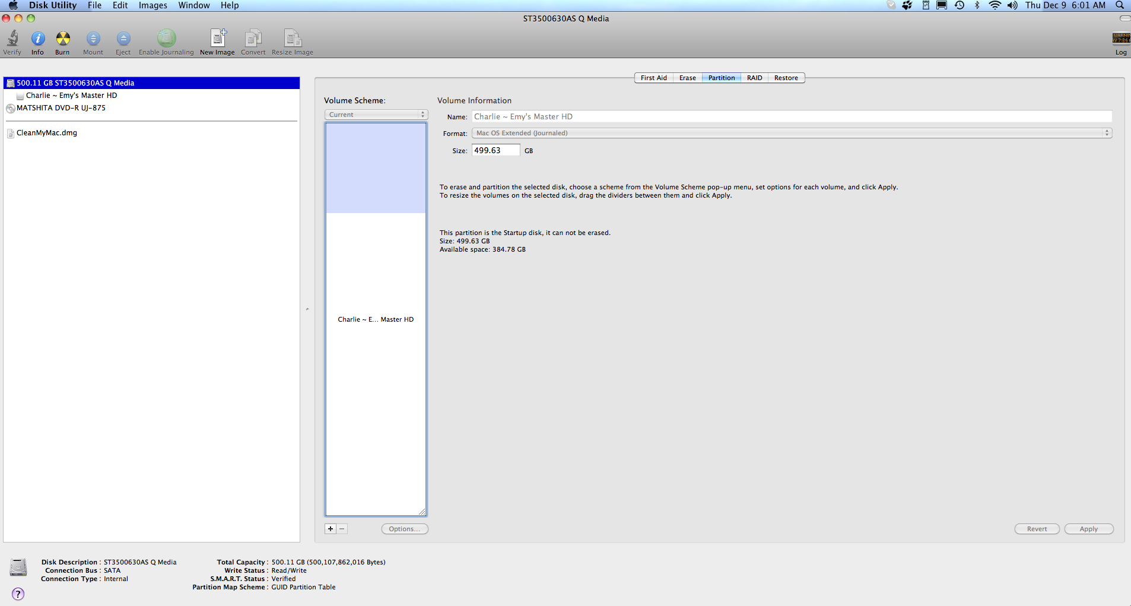Open the Images menu

coord(153,5)
